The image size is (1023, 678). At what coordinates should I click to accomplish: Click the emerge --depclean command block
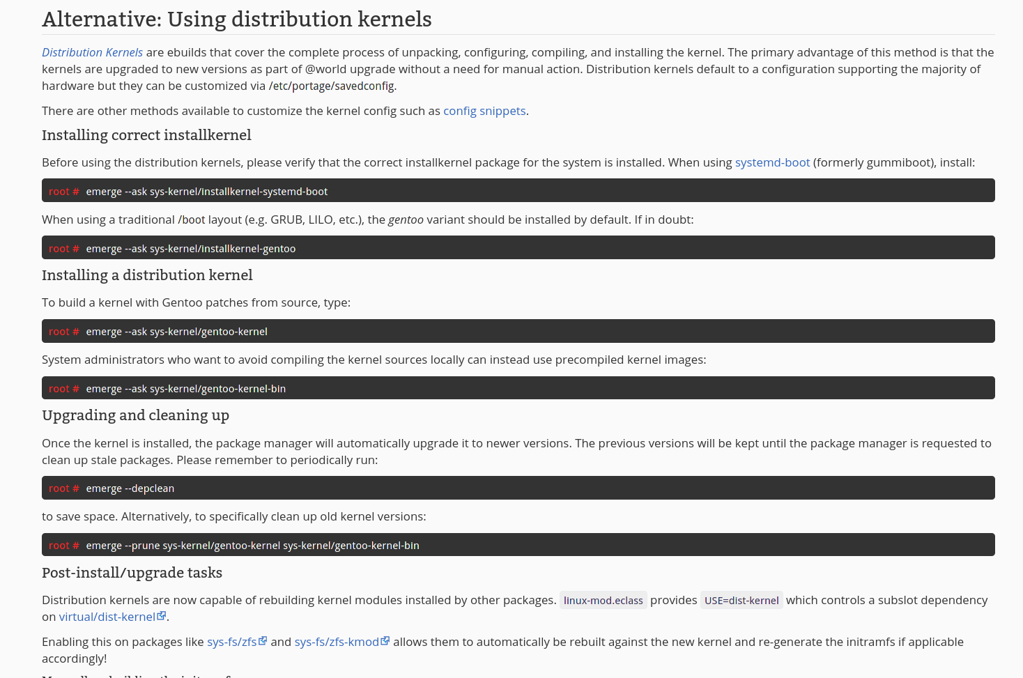130,488
